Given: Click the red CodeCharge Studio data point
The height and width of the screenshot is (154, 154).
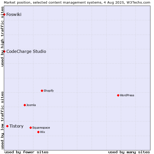Looking at the screenshot, I should pyautogui.click(x=4, y=52).
